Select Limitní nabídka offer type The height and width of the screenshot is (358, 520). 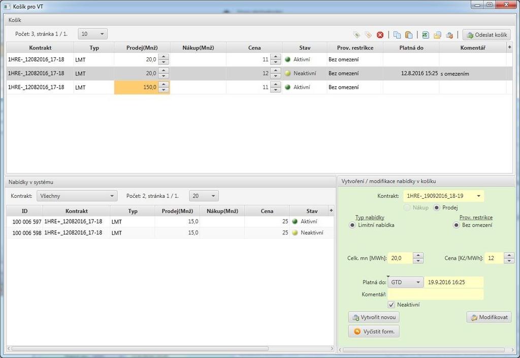pyautogui.click(x=352, y=225)
